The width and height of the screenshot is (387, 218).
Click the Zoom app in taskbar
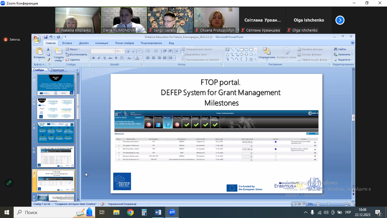(x=172, y=212)
